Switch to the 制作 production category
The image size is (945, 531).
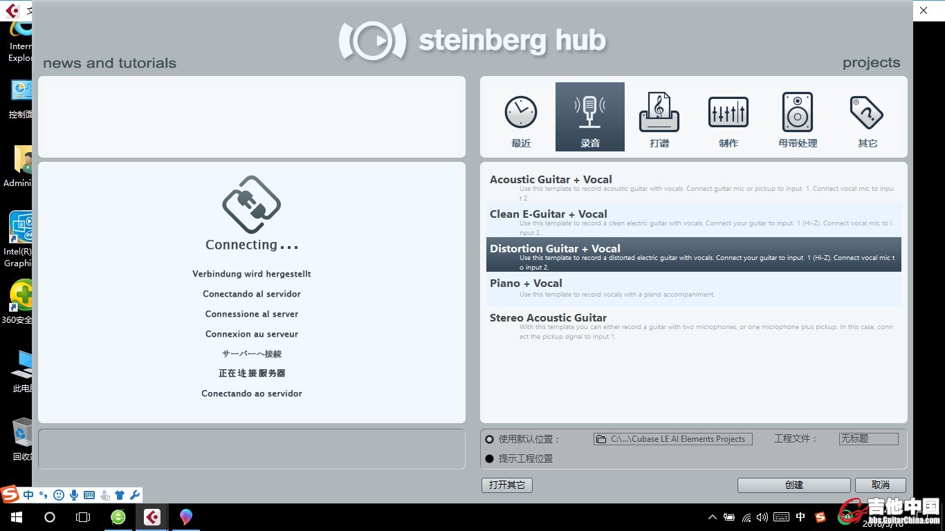tap(728, 117)
